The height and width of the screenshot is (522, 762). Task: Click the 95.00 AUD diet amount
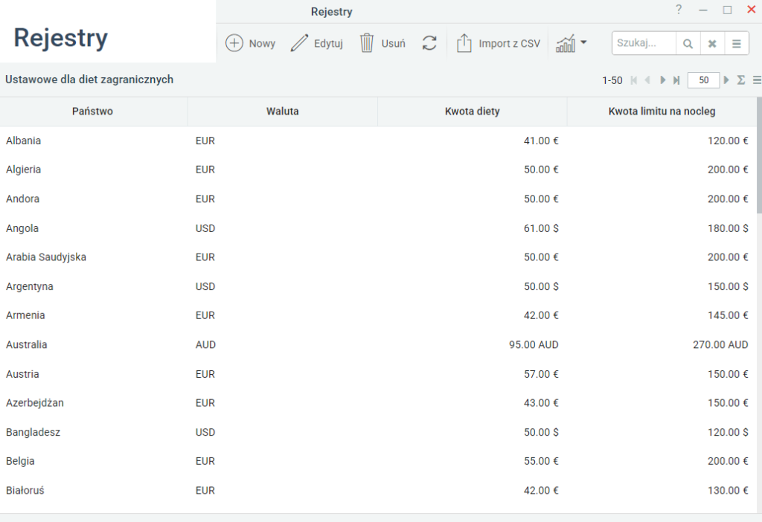[x=534, y=345]
